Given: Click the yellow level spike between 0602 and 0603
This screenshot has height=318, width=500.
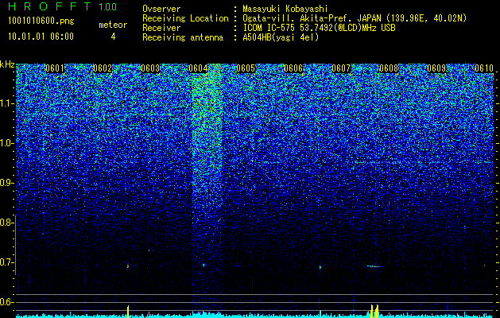Looking at the screenshot, I should (x=128, y=312).
